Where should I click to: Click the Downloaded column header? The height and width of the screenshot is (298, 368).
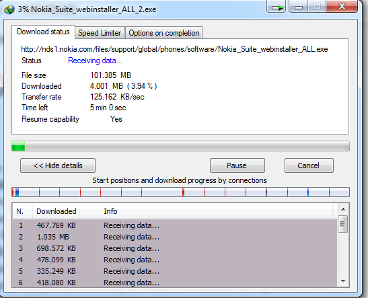pos(66,211)
